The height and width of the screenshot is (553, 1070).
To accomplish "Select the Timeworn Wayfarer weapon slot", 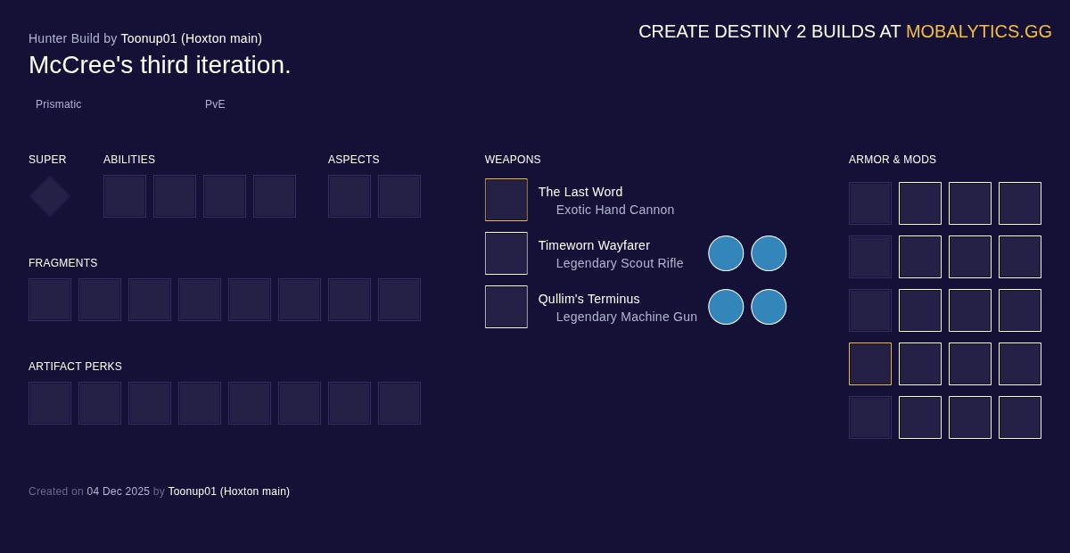I will pyautogui.click(x=506, y=253).
